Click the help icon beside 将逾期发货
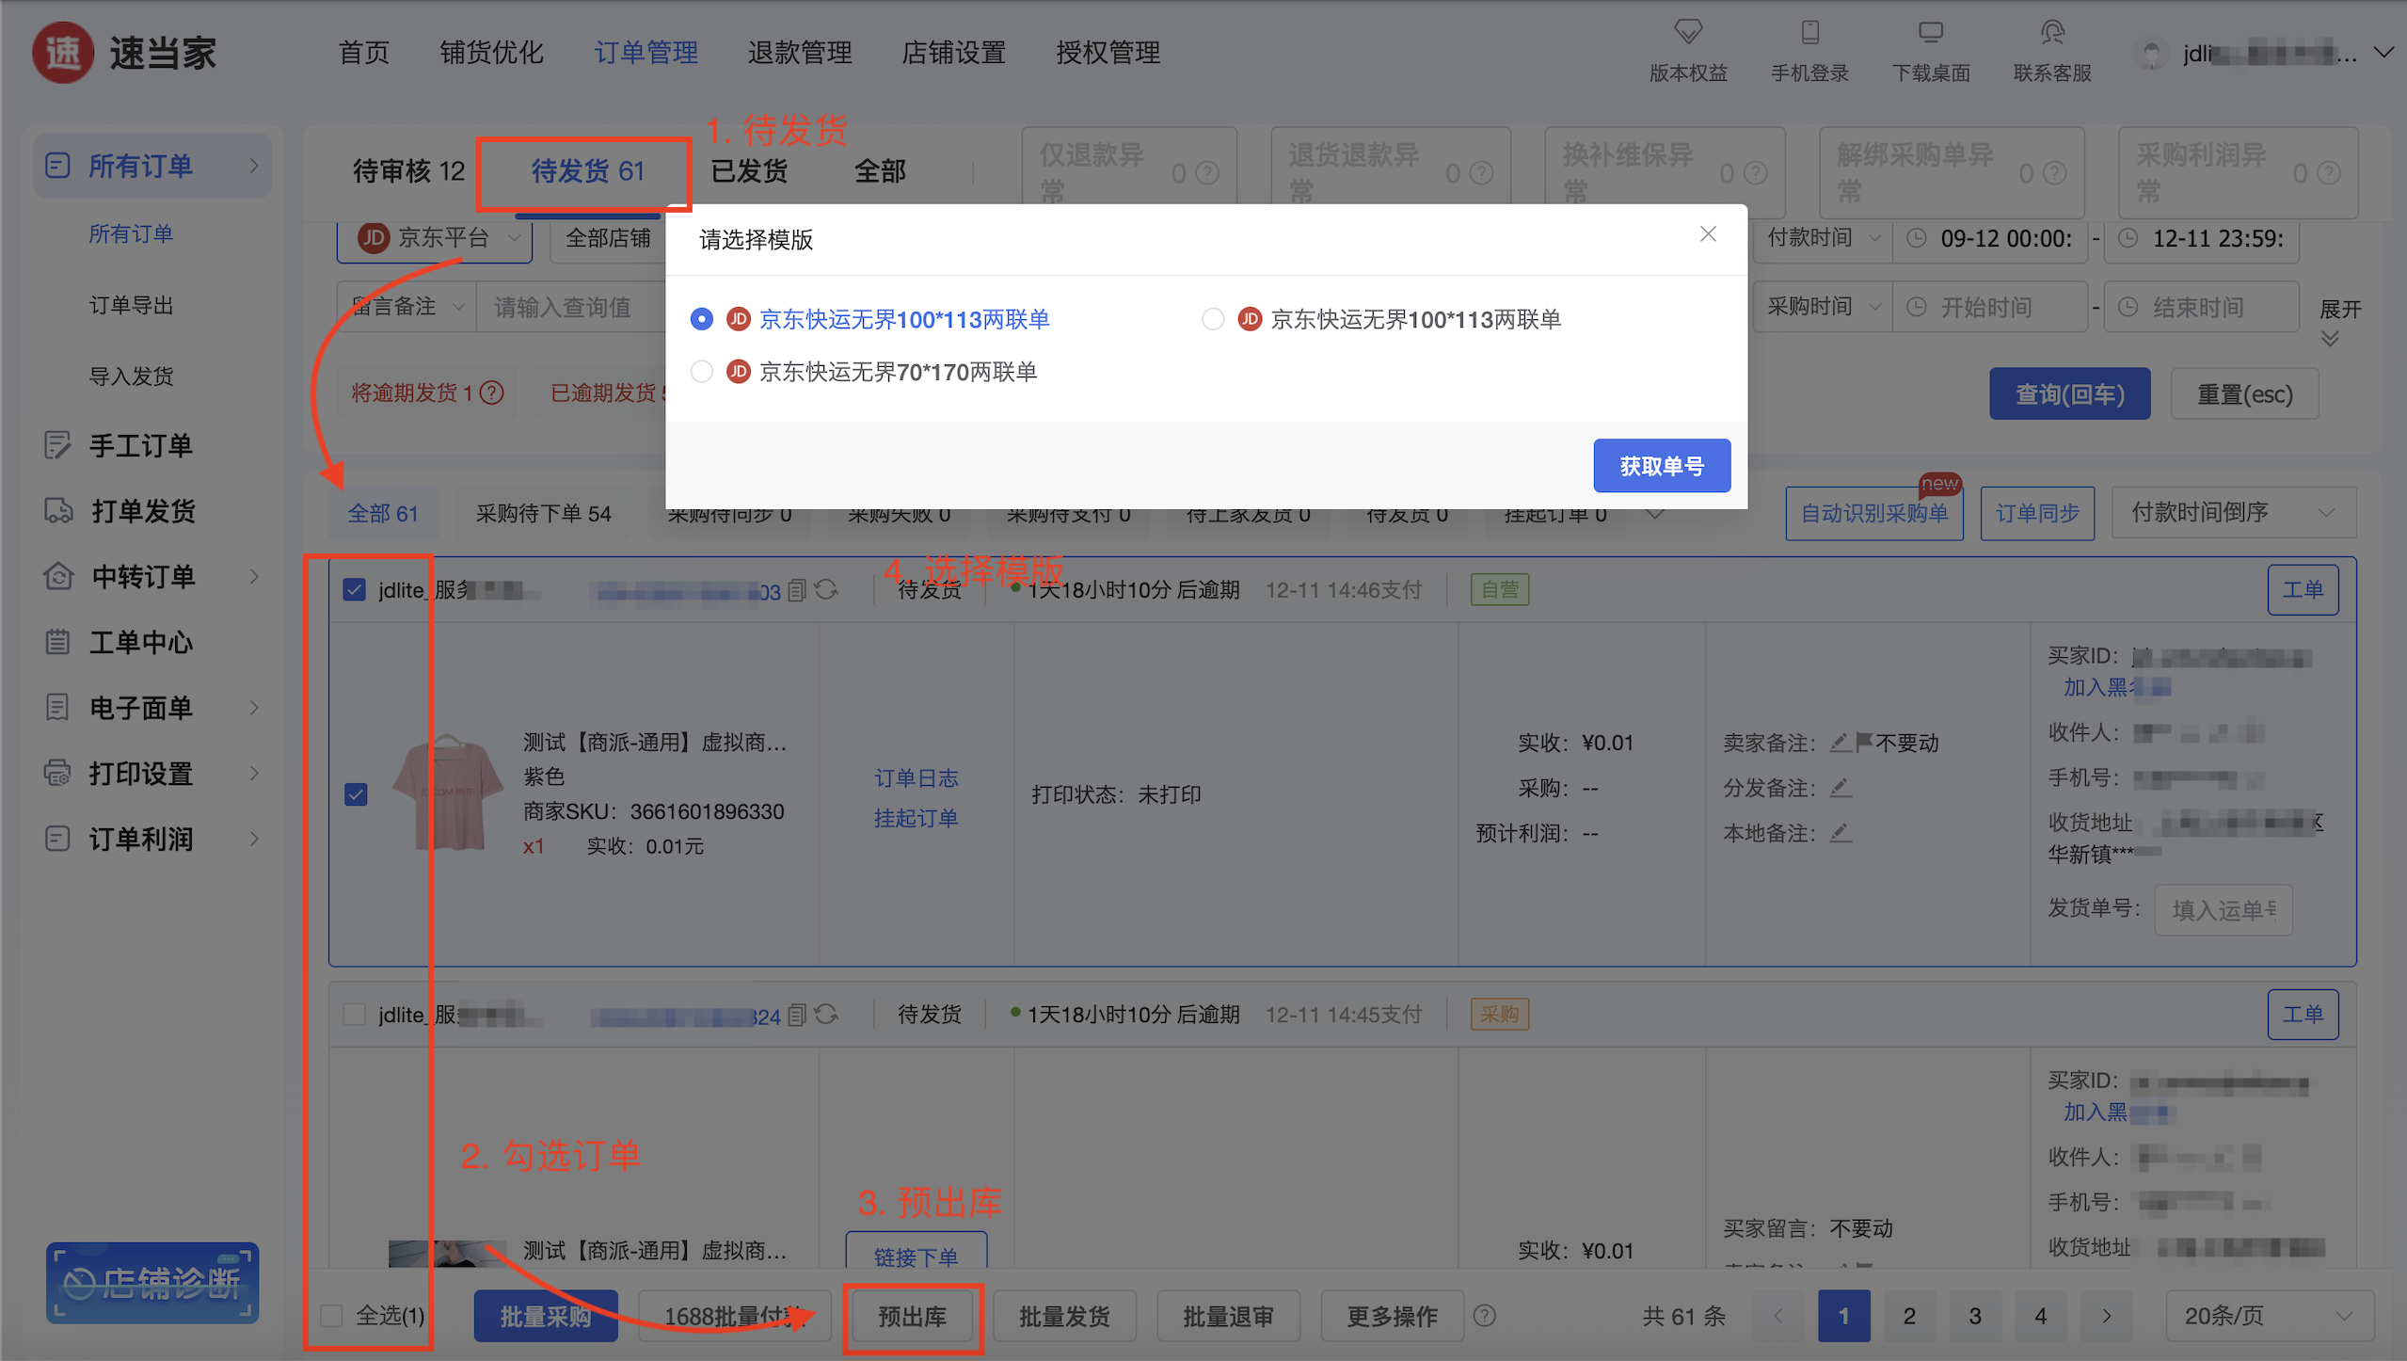 (x=492, y=392)
